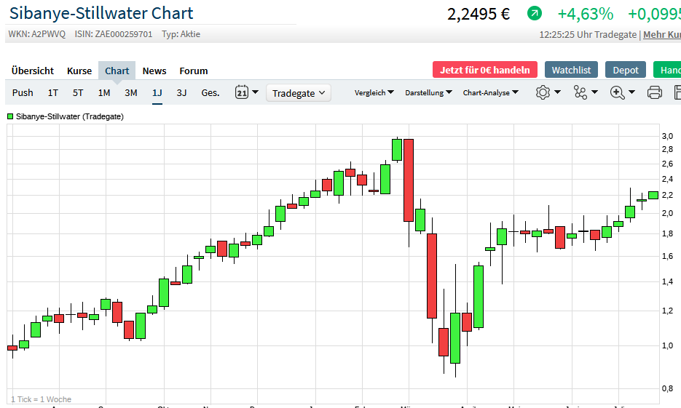
Task: Open the Tradegate exchange dropdown
Action: tap(299, 93)
